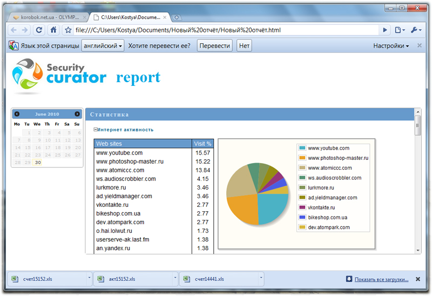The height and width of the screenshot is (296, 432).
Task: Click the Нет button
Action: (244, 46)
